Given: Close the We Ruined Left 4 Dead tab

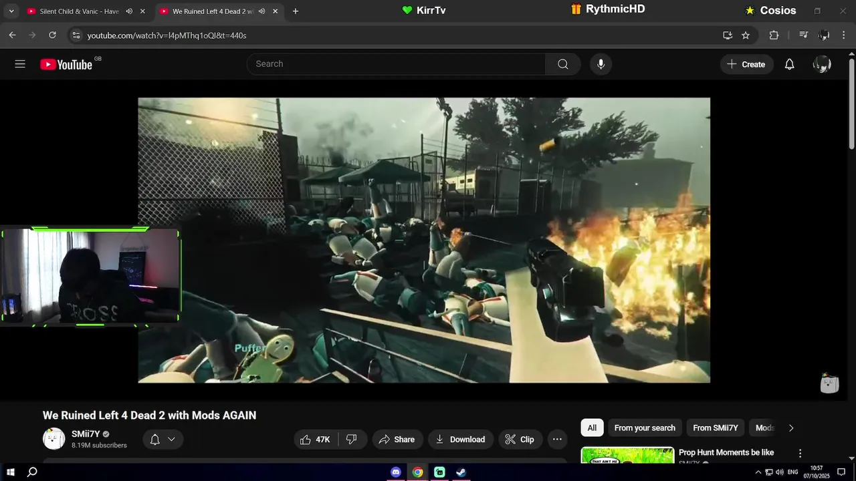Looking at the screenshot, I should click(x=275, y=11).
